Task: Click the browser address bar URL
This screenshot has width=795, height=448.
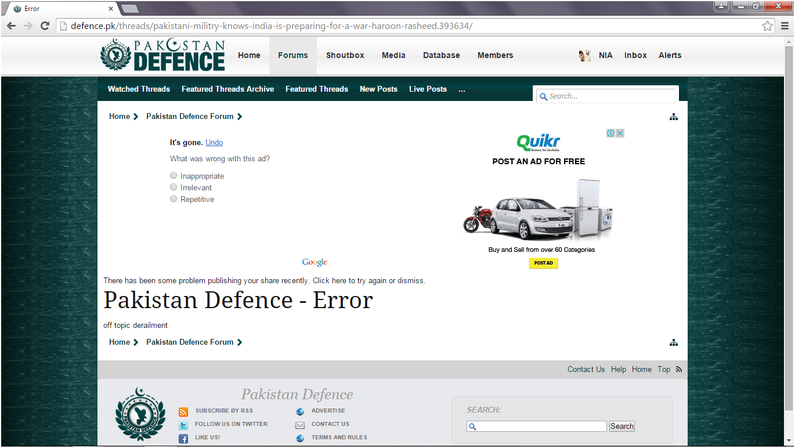Action: 272,26
